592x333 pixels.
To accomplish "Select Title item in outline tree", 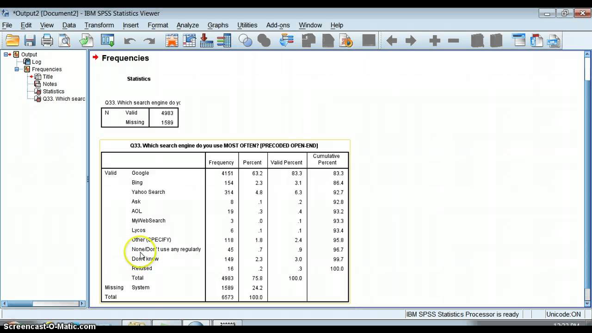I will point(48,77).
